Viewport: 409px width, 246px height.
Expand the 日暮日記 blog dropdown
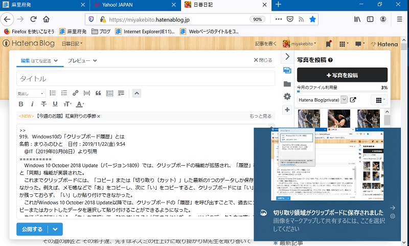(72, 43)
